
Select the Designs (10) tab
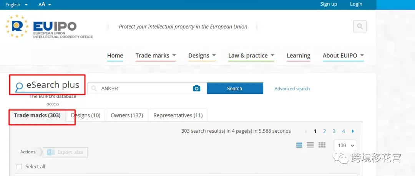tap(85, 115)
